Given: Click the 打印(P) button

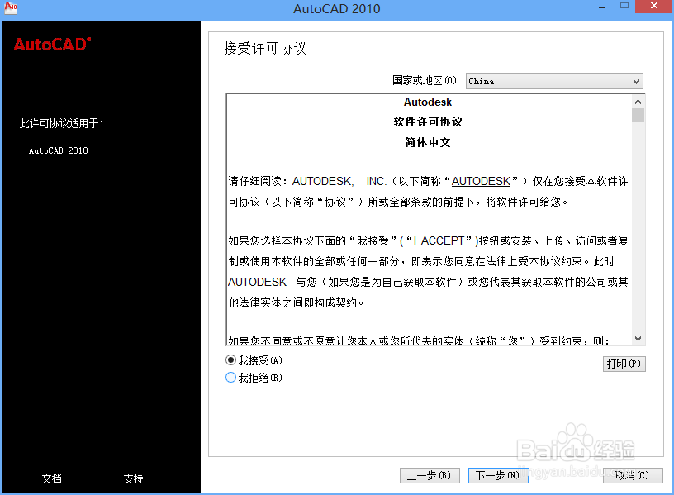Looking at the screenshot, I should 624,364.
